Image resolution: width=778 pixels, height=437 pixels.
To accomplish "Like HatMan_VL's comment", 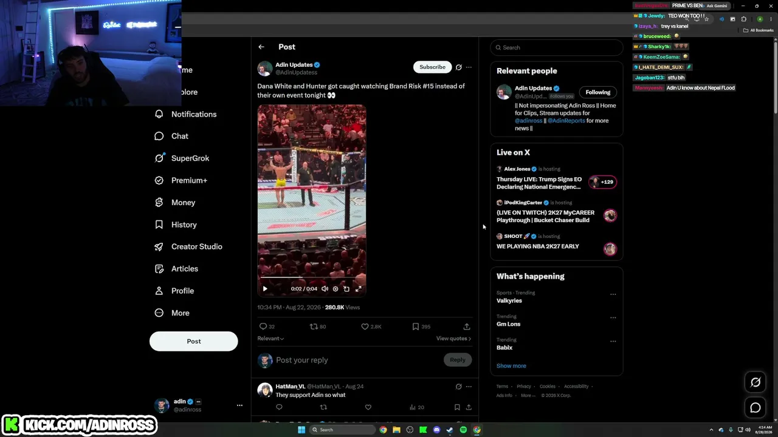I will click(368, 407).
